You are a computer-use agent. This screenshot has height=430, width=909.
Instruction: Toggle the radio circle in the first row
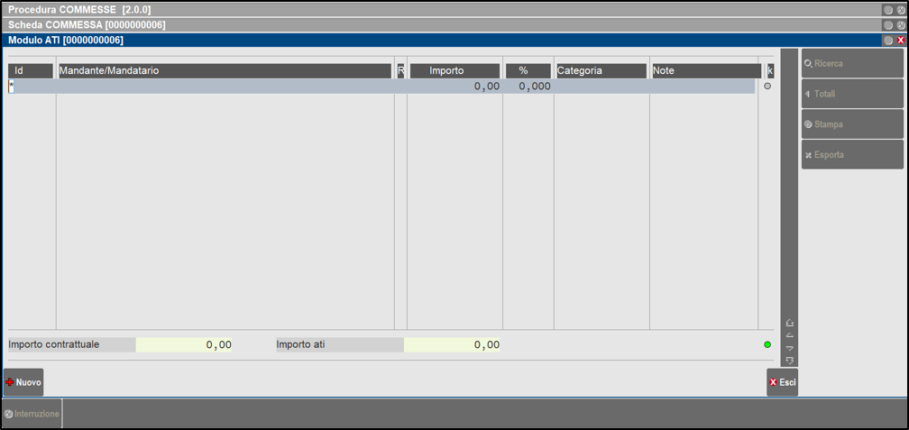pyautogui.click(x=767, y=87)
